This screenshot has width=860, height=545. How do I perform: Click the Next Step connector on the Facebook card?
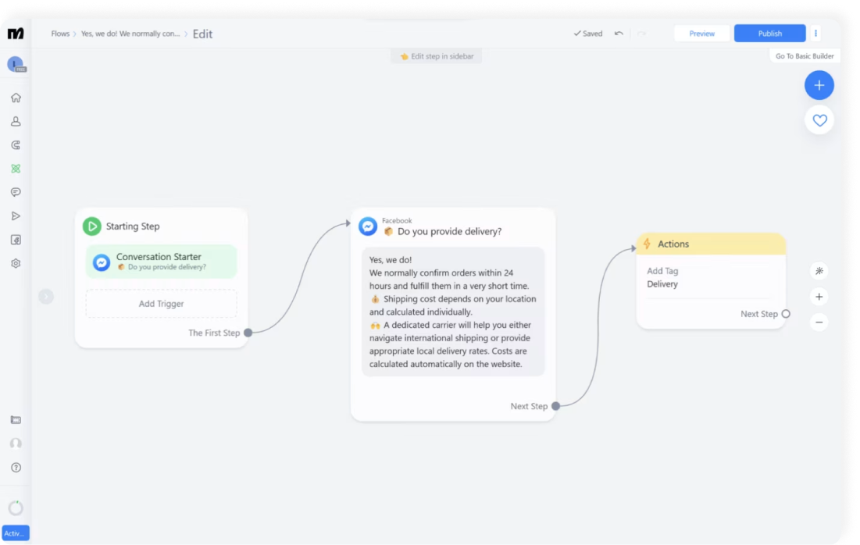click(555, 406)
